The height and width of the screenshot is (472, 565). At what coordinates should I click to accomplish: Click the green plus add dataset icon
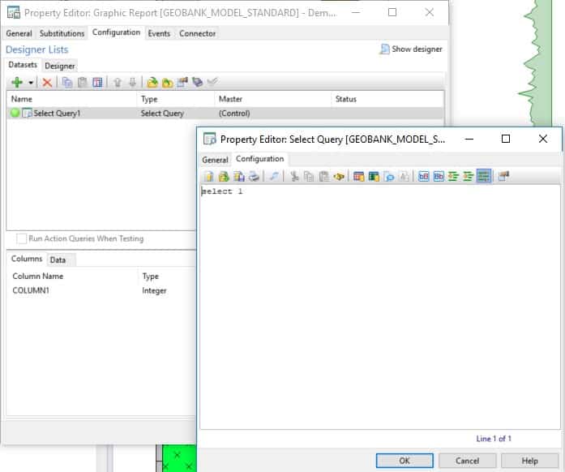(16, 83)
